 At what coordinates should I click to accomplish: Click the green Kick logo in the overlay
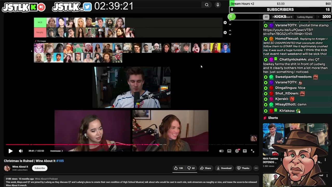pos(33,7)
